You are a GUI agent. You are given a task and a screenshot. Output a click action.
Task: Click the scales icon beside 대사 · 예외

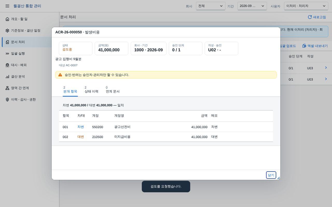coord(7,65)
